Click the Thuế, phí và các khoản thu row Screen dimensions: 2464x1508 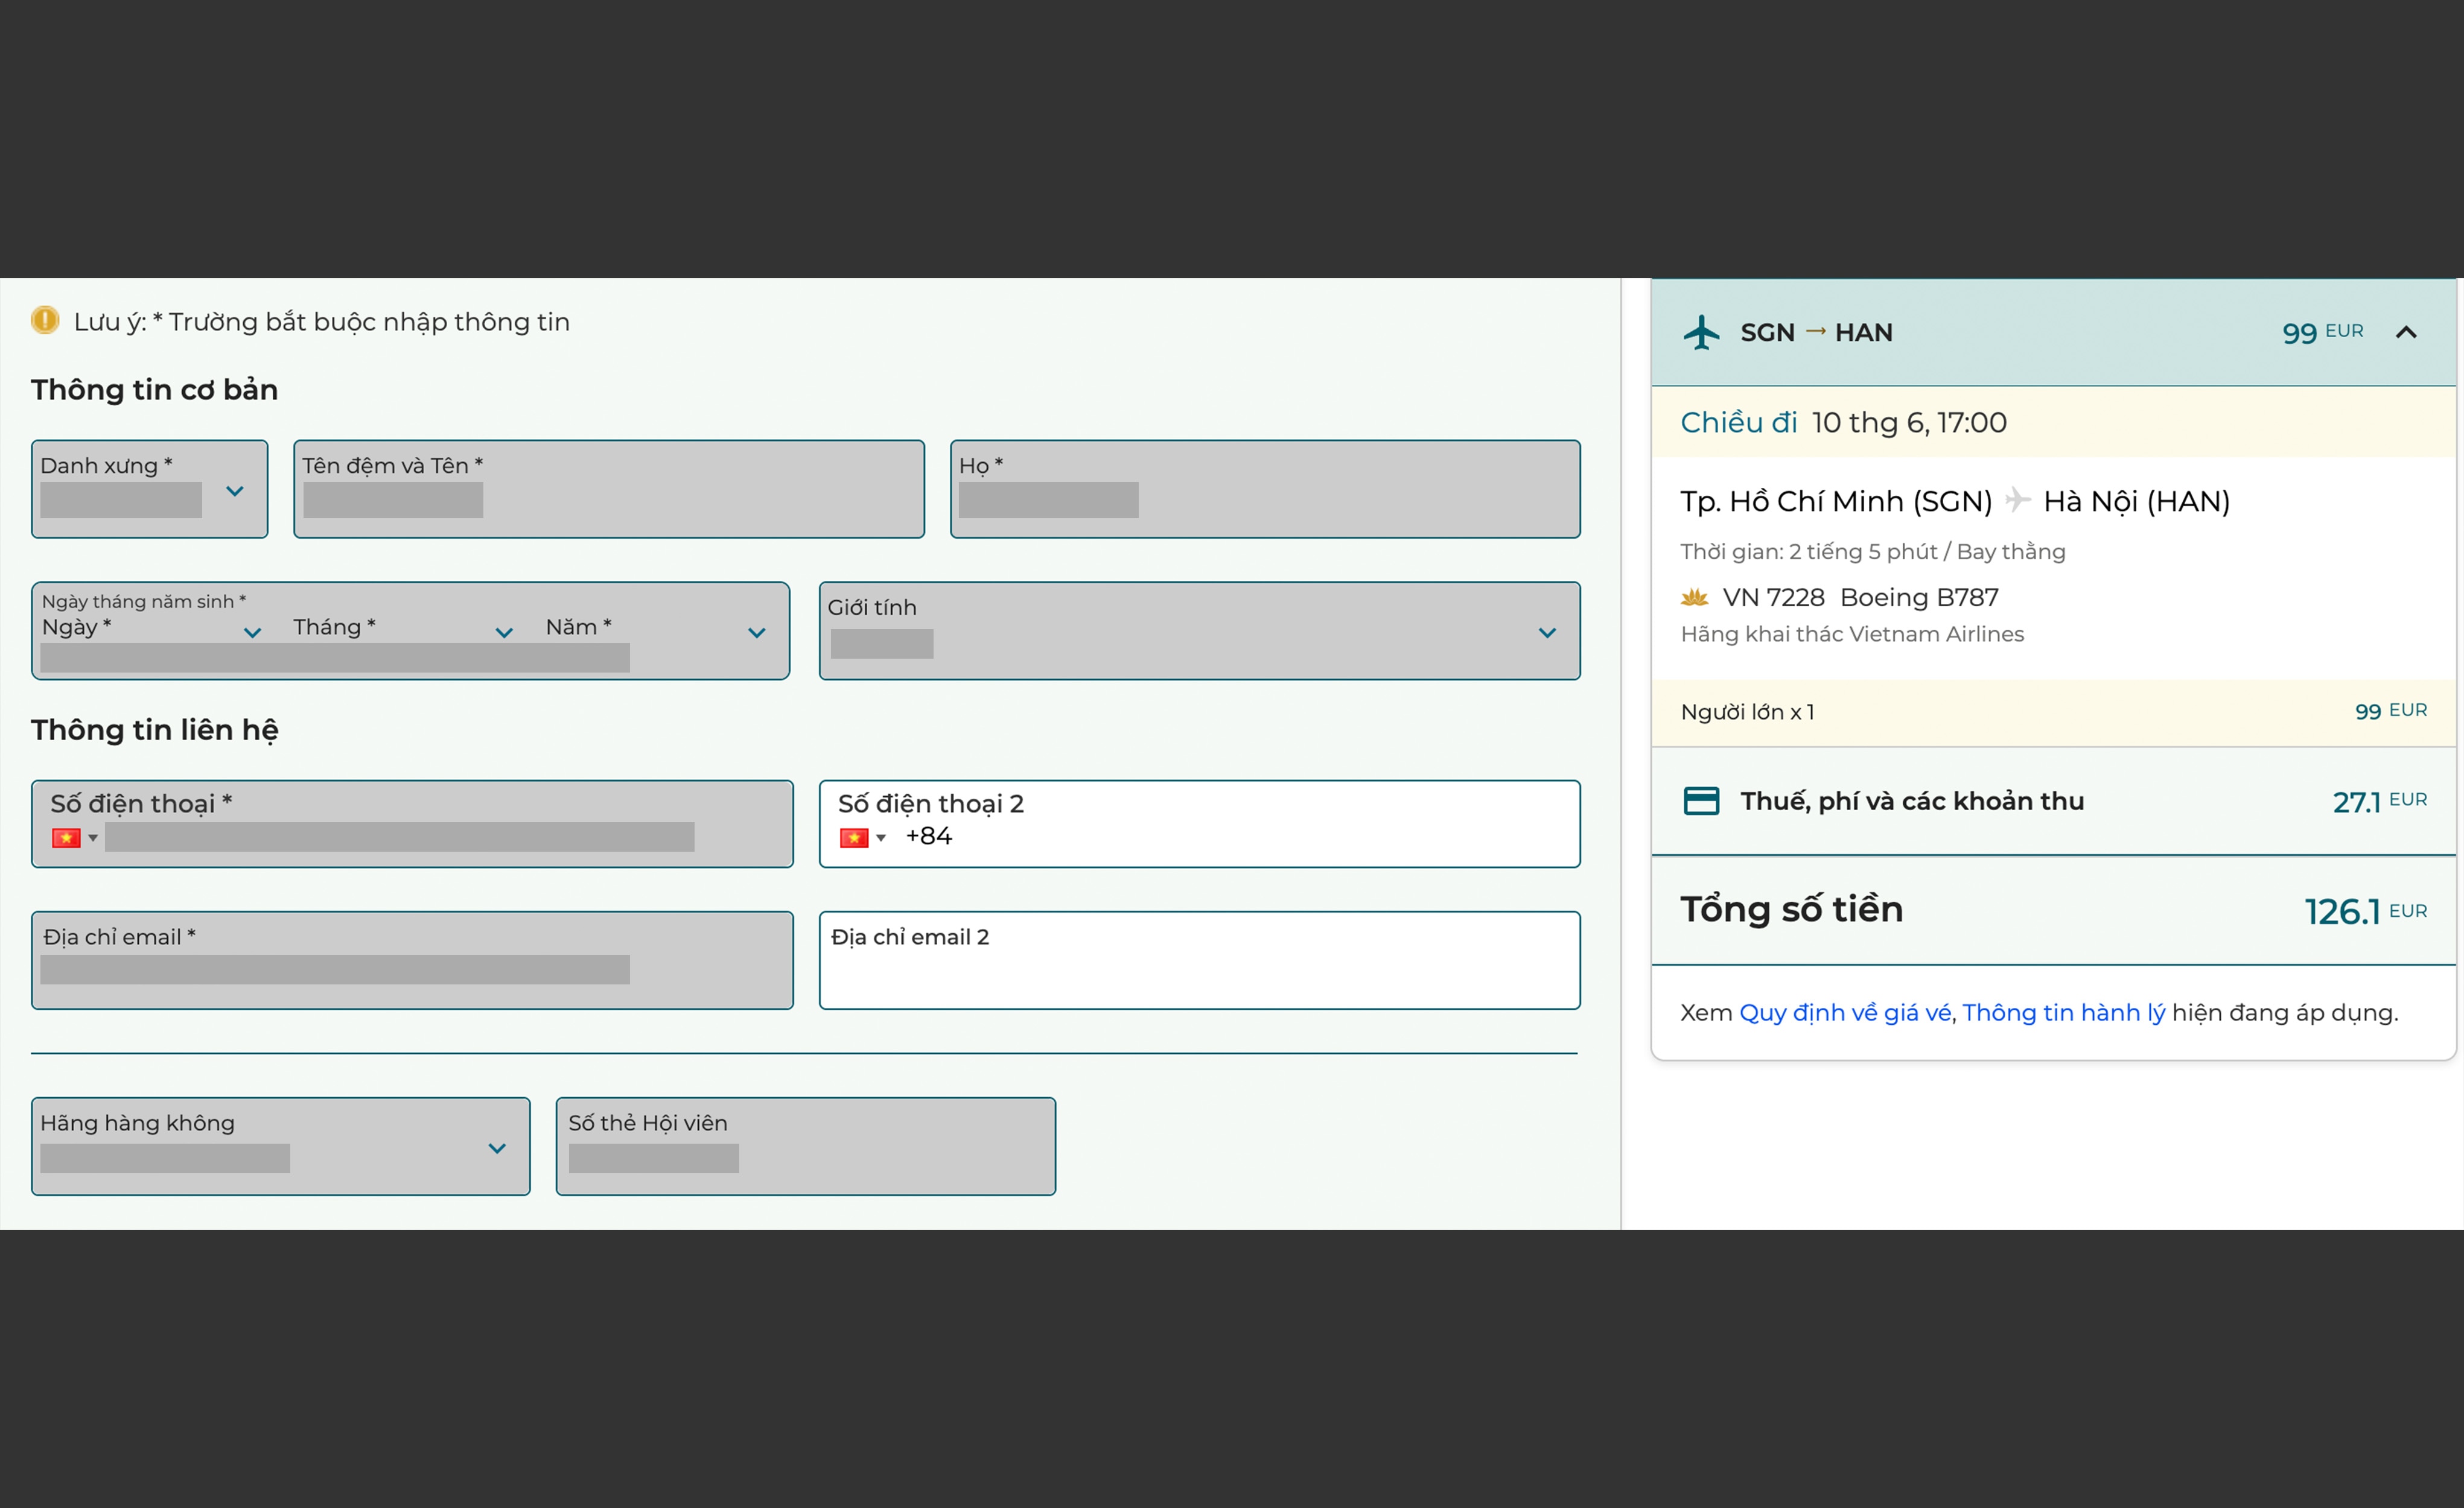[x=2054, y=802]
